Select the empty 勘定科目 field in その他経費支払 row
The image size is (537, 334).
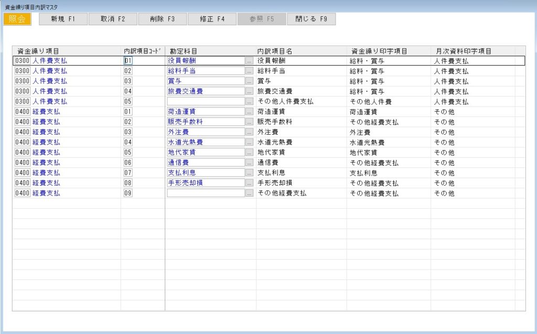pyautogui.click(x=206, y=193)
